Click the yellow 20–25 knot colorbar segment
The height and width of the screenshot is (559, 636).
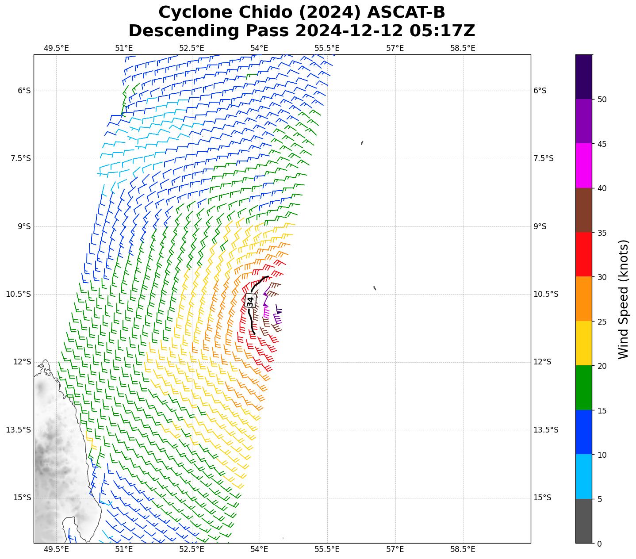coord(583,343)
